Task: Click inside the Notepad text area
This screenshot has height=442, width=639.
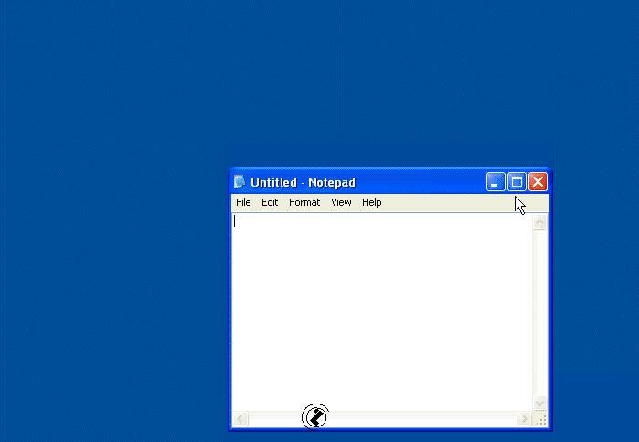Action: pyautogui.click(x=382, y=312)
